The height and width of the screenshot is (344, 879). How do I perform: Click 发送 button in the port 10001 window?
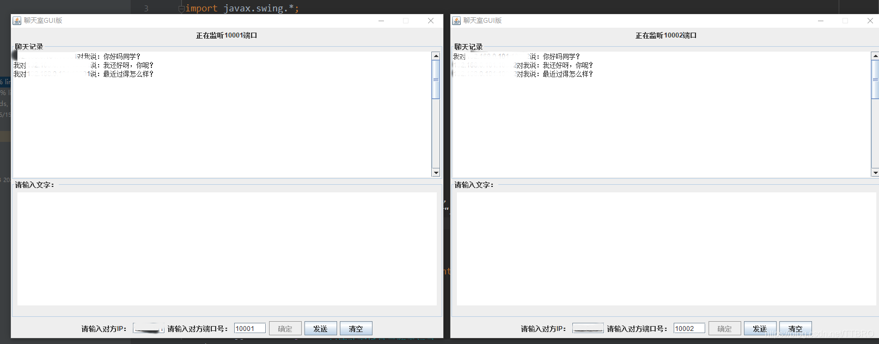[320, 328]
